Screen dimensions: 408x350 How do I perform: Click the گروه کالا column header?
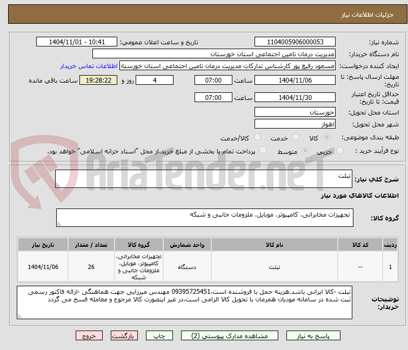tap(139, 245)
